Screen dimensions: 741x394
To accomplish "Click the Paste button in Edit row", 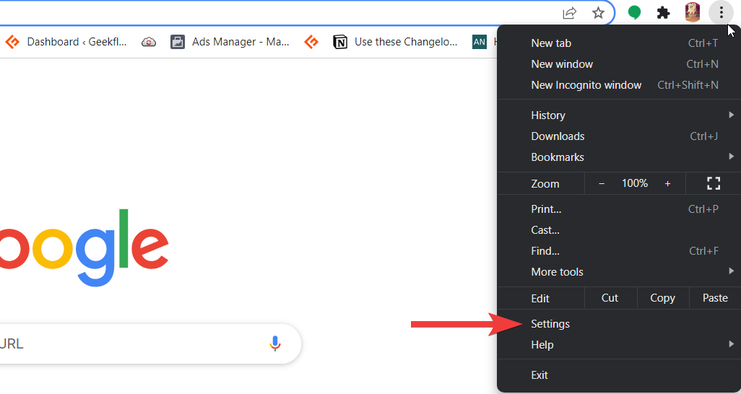I will coord(715,298).
